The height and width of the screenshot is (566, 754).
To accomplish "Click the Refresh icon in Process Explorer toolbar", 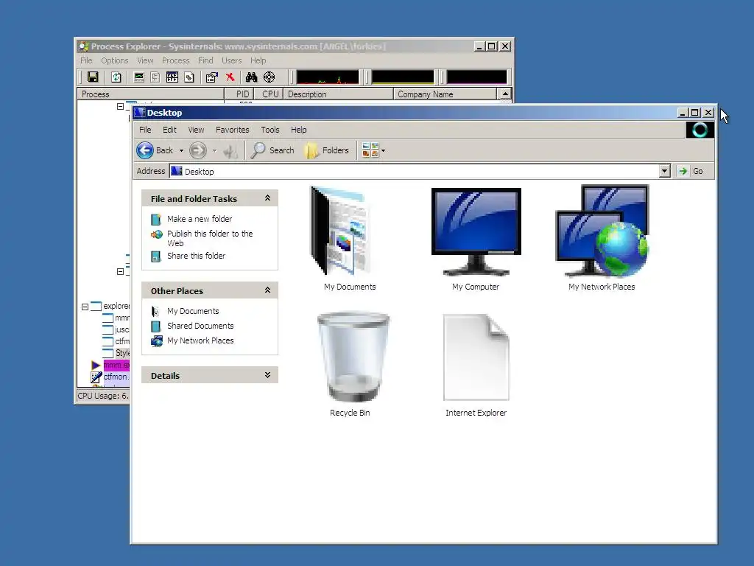I will [x=116, y=77].
